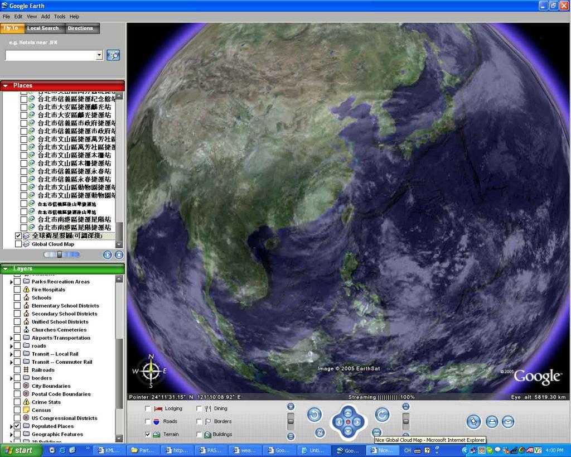The image size is (571, 457).
Task: Open the Help menu
Action: [x=74, y=16]
